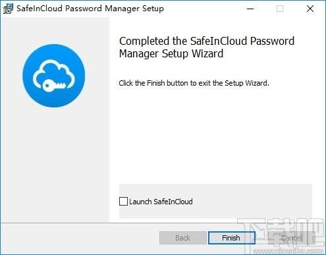This screenshot has height=255, width=326.
Task: Minimize the Setup window
Action: (x=250, y=9)
